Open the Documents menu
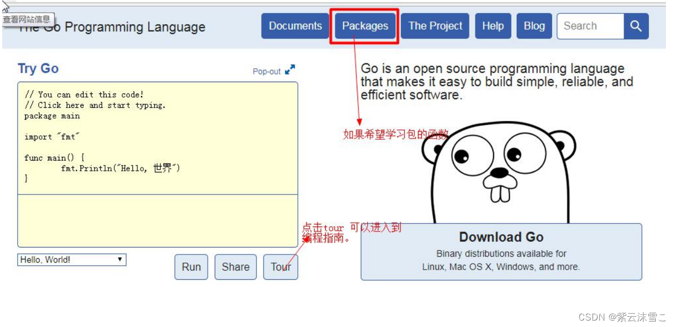This screenshot has height=327, width=674. (295, 26)
